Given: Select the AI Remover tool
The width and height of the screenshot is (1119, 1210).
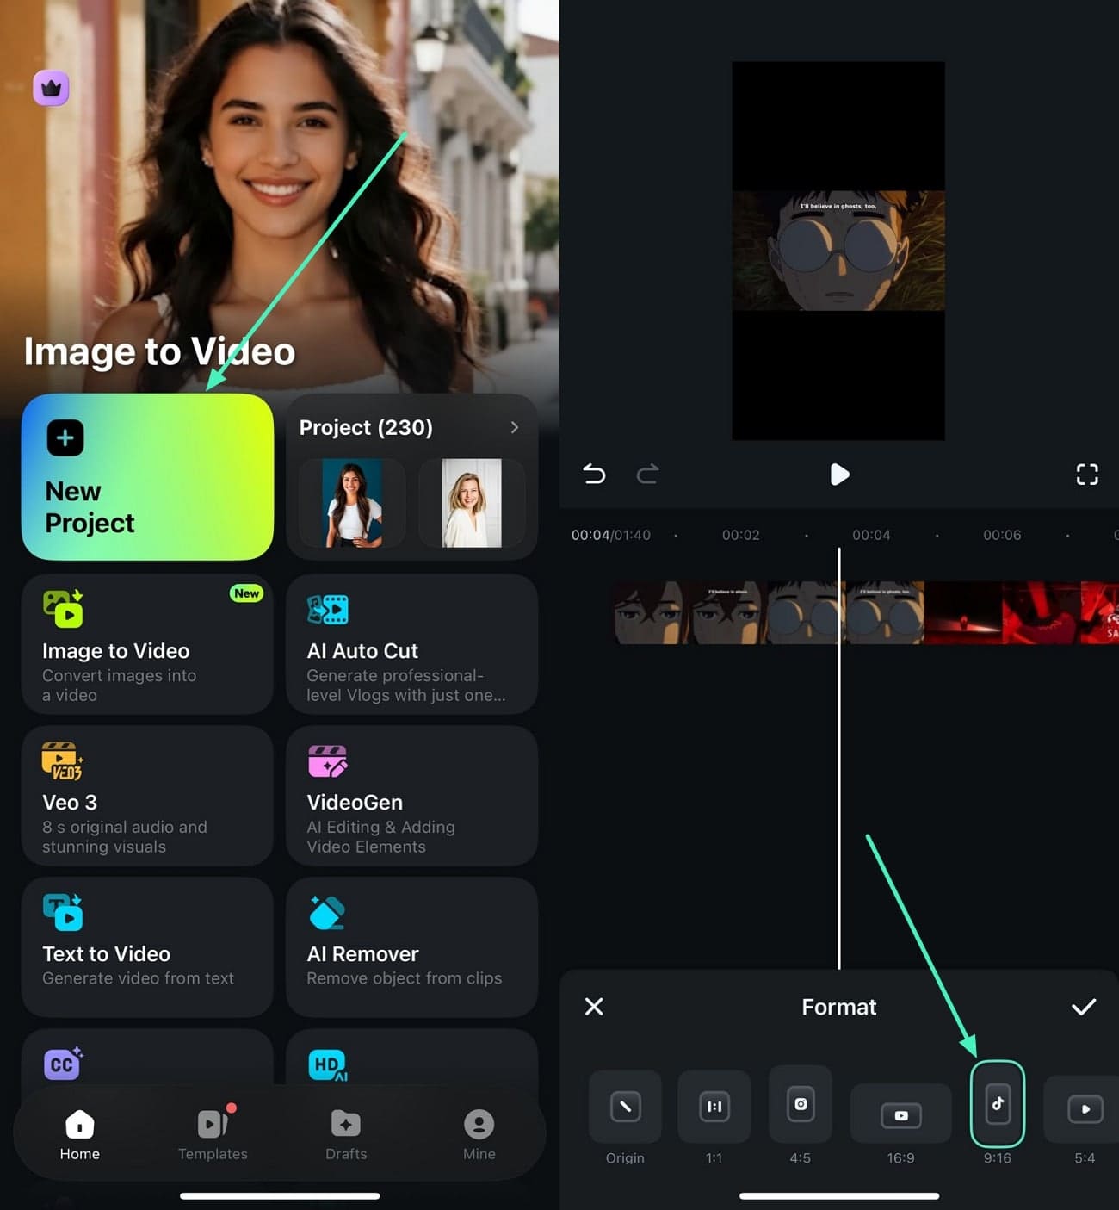Looking at the screenshot, I should tap(411, 946).
